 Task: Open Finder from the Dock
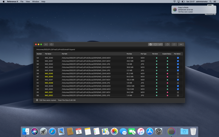coord(26,132)
